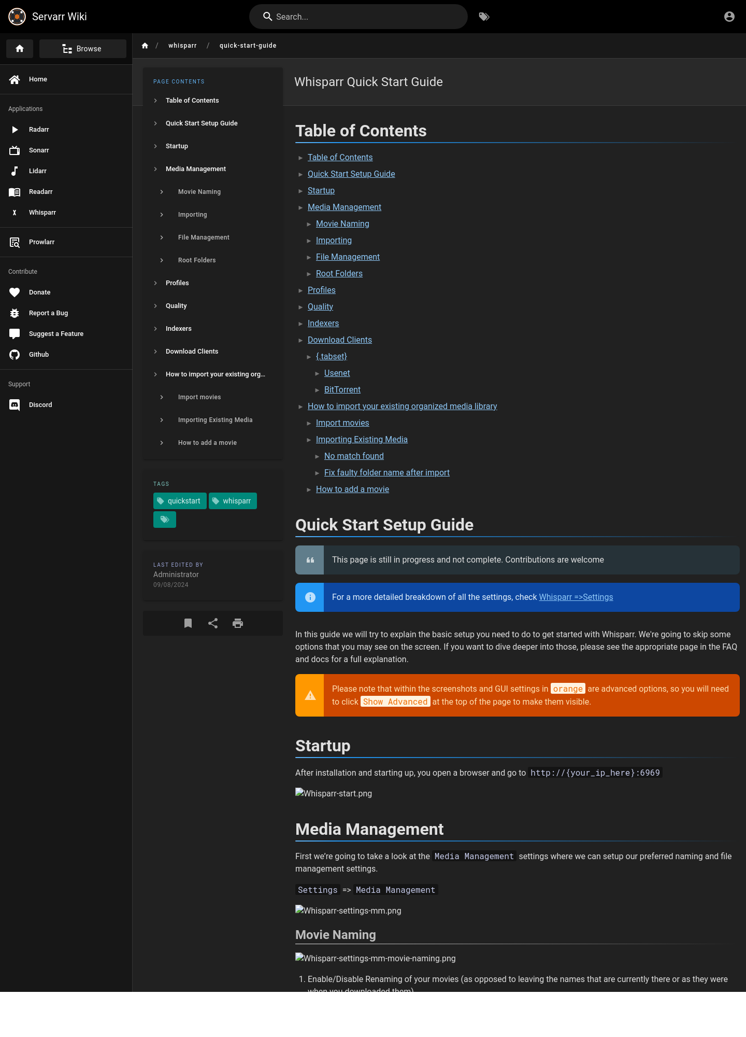Viewport: 746px width, 1037px height.
Task: Click the Whisparr-start.png image placeholder
Action: click(x=334, y=793)
